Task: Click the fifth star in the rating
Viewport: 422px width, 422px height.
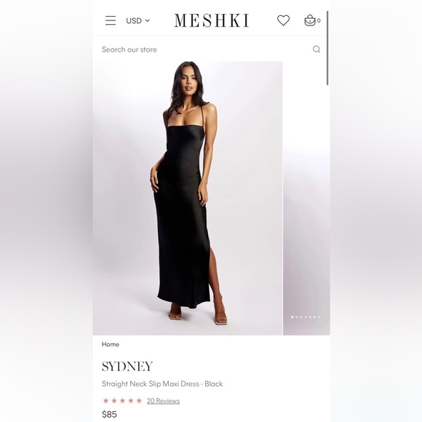Action: 139,401
